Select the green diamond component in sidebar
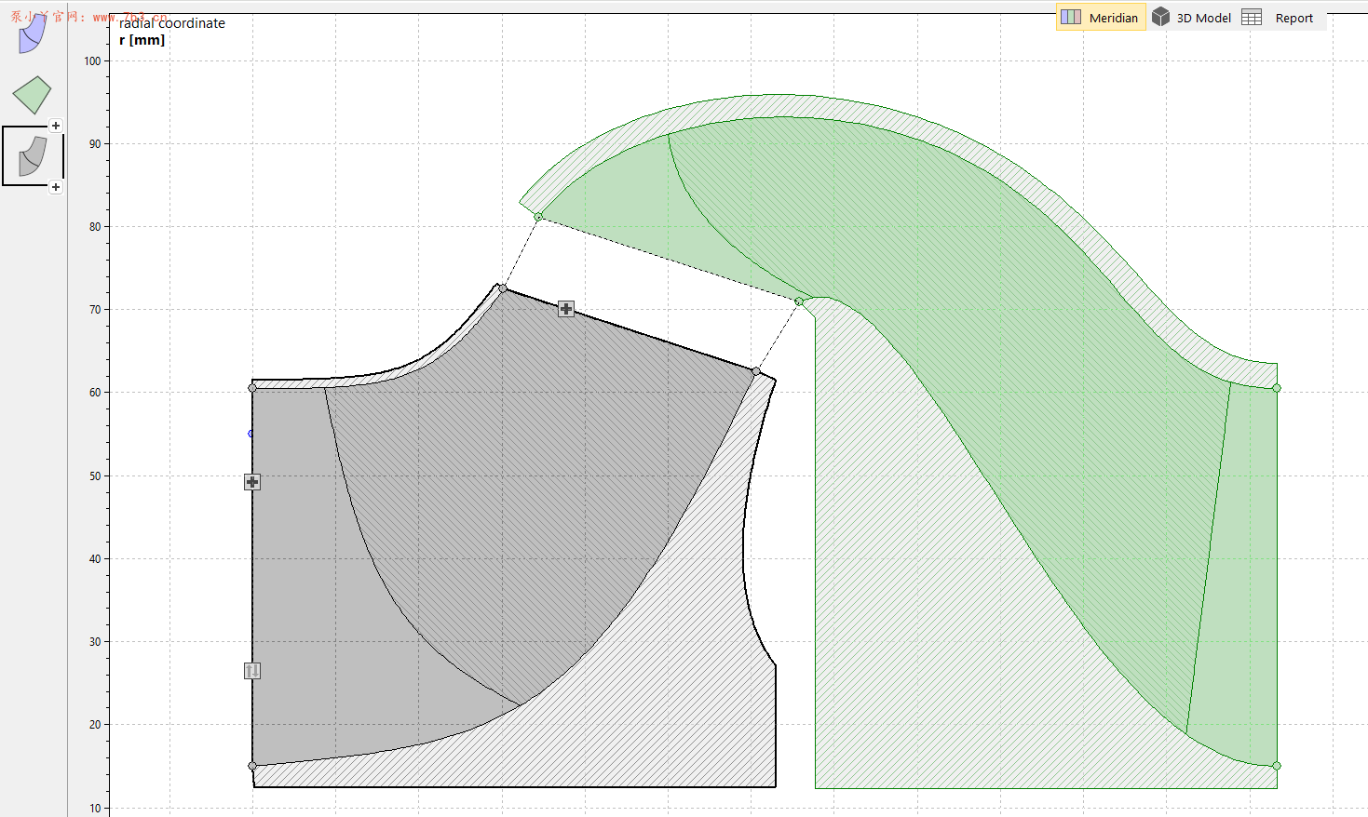Viewport: 1368px width, 817px height. [32, 95]
